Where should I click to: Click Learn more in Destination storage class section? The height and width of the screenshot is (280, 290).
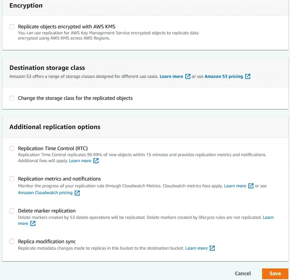(x=171, y=76)
